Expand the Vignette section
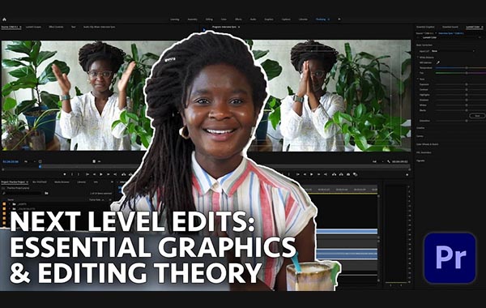This screenshot has height=308, width=486. (x=420, y=160)
